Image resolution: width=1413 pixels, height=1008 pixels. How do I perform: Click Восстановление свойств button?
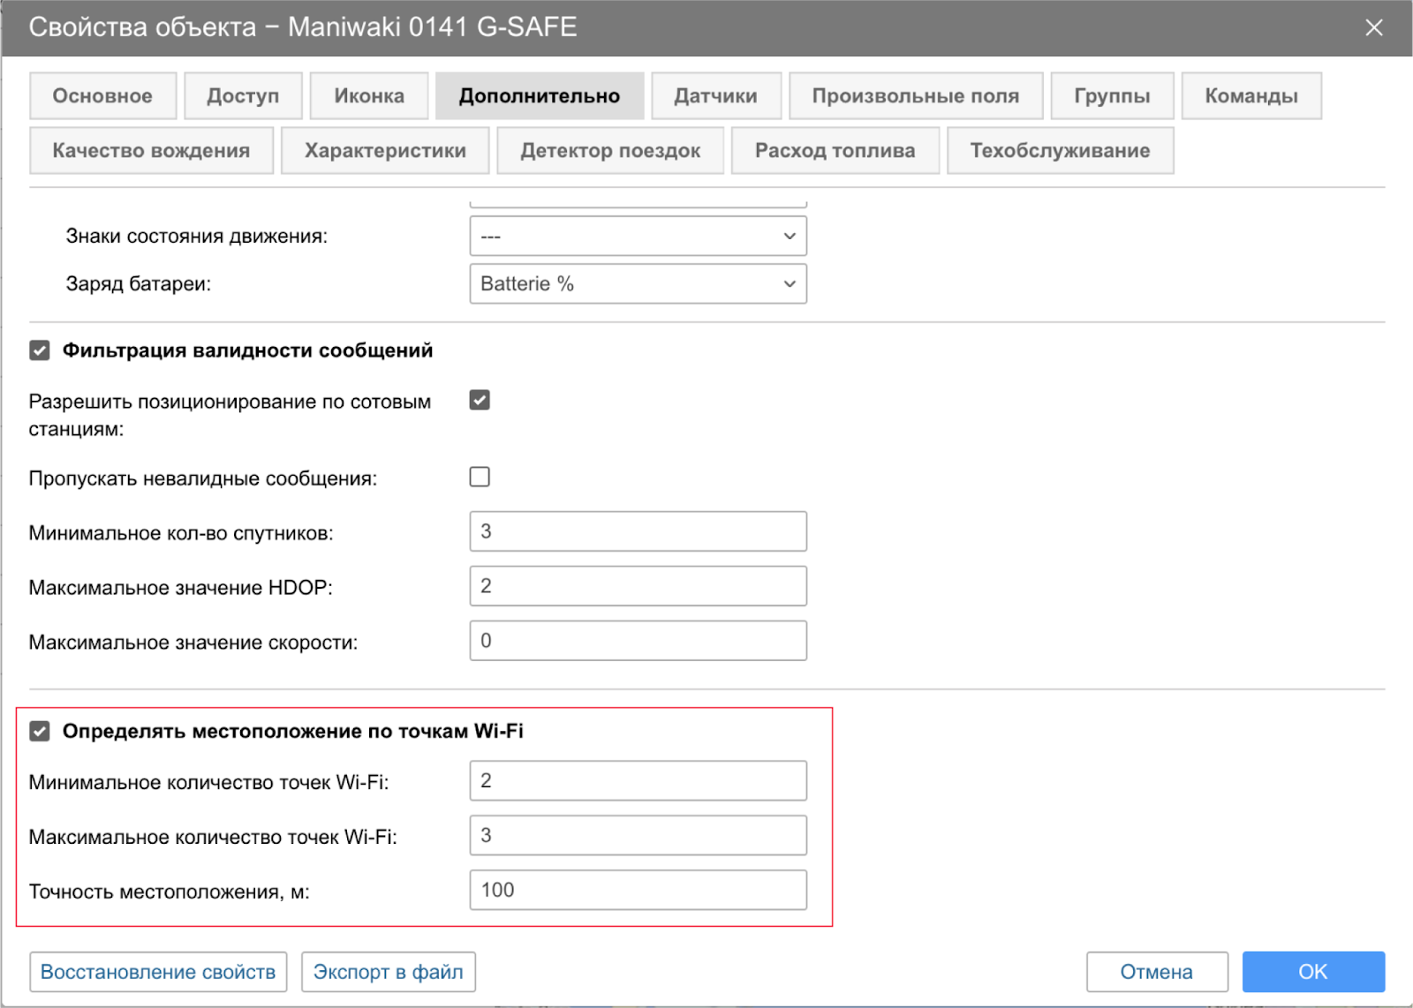[x=158, y=972]
